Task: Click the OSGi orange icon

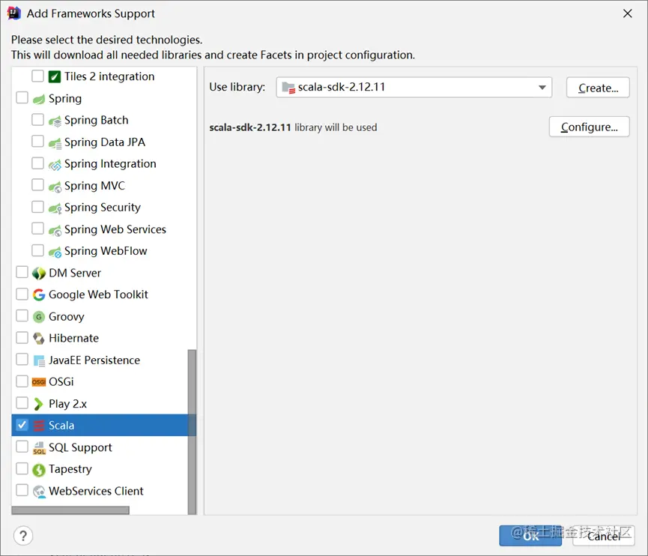Action: pyautogui.click(x=39, y=382)
